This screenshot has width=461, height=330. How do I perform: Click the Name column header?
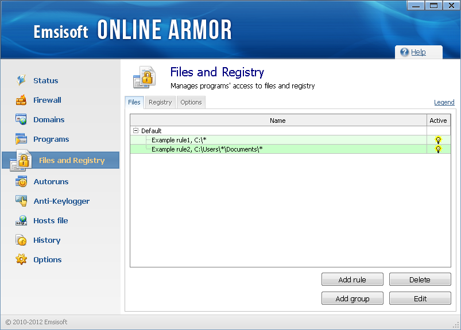click(x=278, y=121)
